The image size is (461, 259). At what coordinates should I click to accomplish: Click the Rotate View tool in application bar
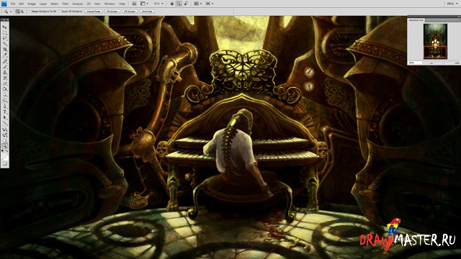point(186,4)
